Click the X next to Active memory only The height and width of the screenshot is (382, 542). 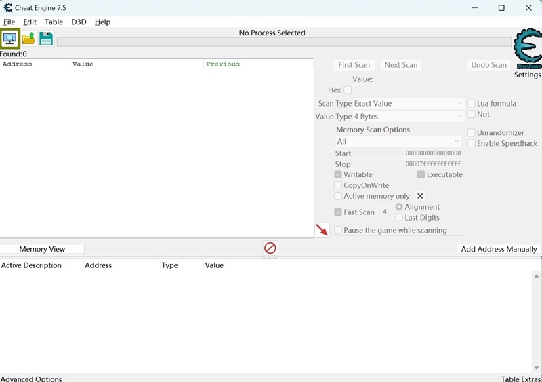point(420,196)
